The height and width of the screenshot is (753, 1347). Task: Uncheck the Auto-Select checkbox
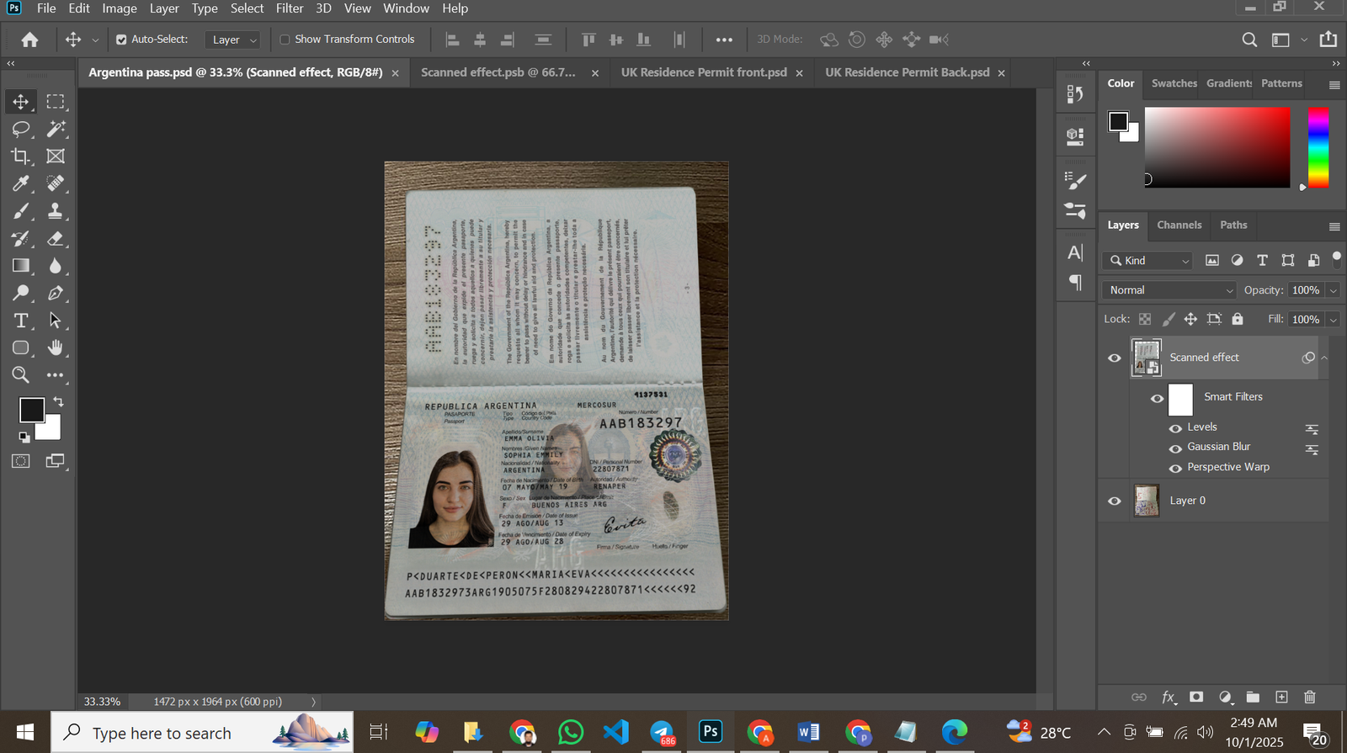pos(121,40)
